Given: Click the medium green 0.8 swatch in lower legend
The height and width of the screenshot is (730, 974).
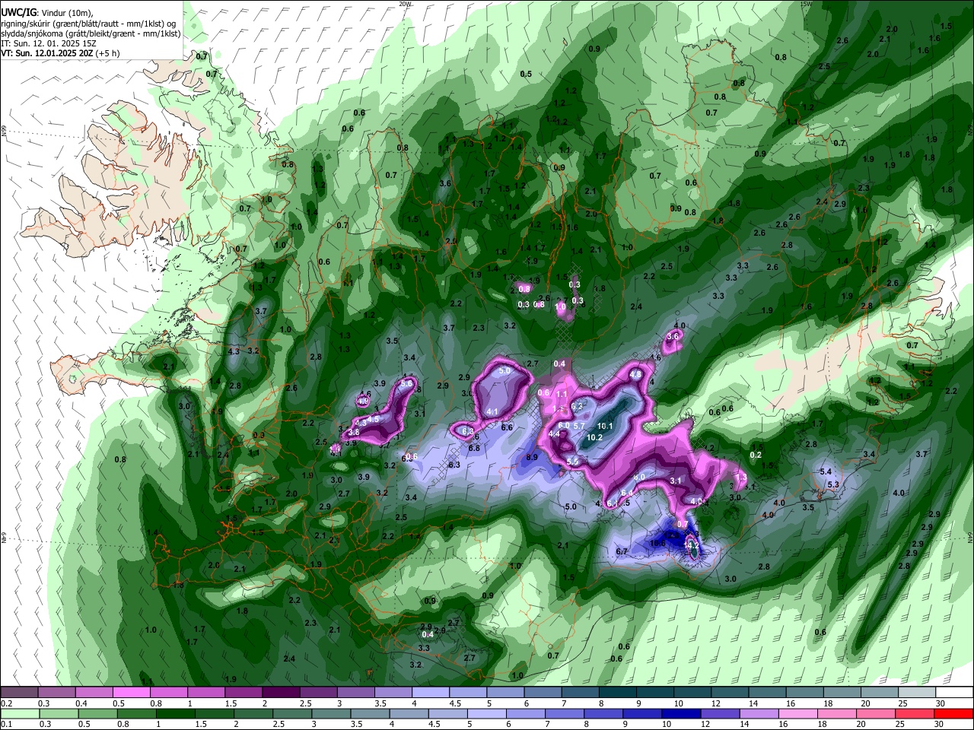Looking at the screenshot, I should pyautogui.click(x=137, y=713).
